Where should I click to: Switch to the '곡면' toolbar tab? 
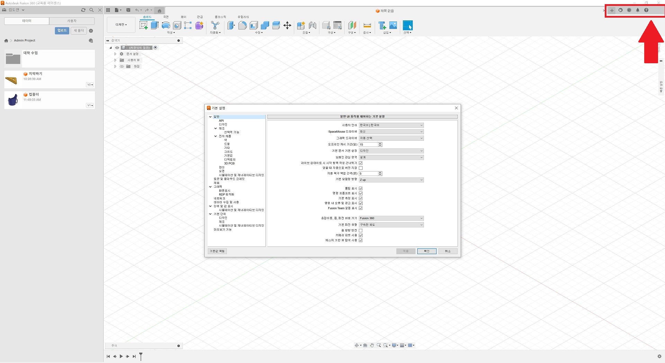tap(166, 17)
